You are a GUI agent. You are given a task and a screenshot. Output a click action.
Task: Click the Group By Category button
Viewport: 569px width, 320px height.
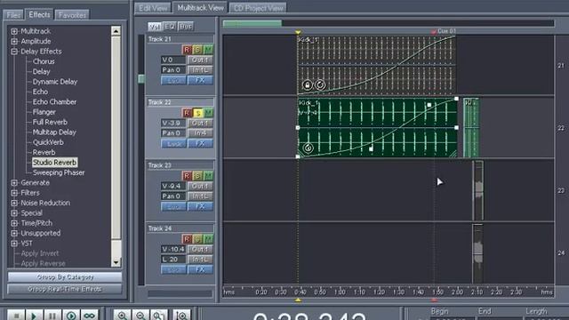pos(65,276)
